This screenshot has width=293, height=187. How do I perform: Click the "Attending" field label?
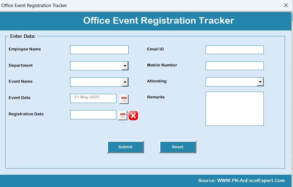(x=157, y=81)
